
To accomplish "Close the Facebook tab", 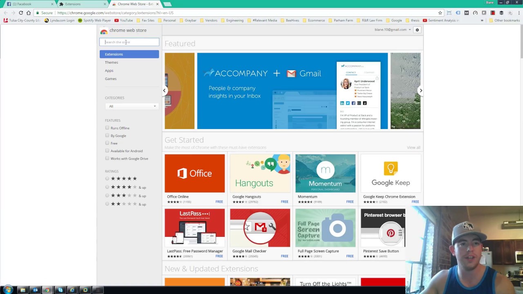I will point(52,4).
